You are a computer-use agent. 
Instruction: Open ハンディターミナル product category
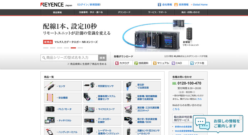pos(63,131)
